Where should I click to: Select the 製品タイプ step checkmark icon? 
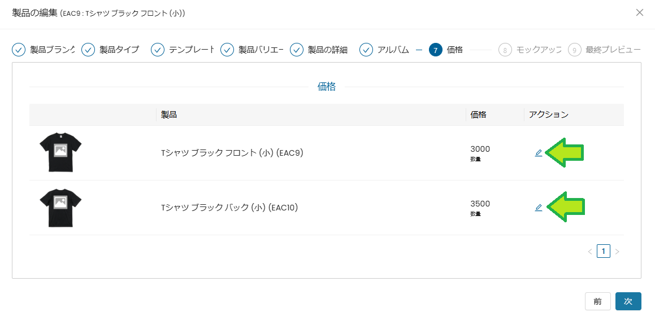pyautogui.click(x=88, y=50)
